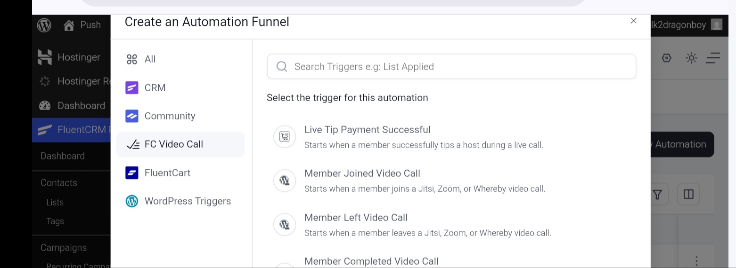Toggle the light/dark mode sun icon
736x268 pixels.
tap(691, 58)
